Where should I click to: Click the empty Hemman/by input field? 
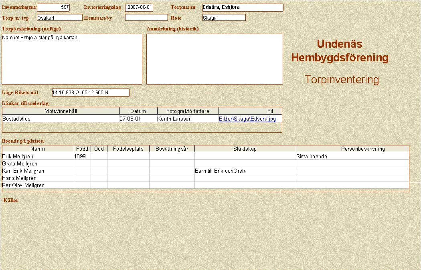click(146, 18)
